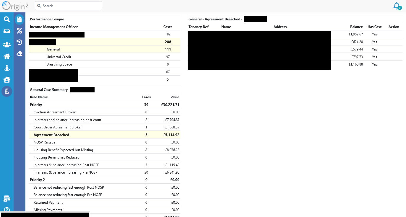406x217 pixels.
Task: Select the Priority 1 summary row
Action: coord(105,105)
